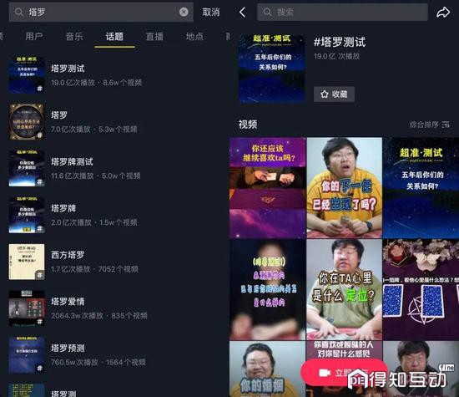Viewport: 459px width, 397px height.
Task: Play the 五年后你们的关系如何 video in grid
Action: [421, 188]
